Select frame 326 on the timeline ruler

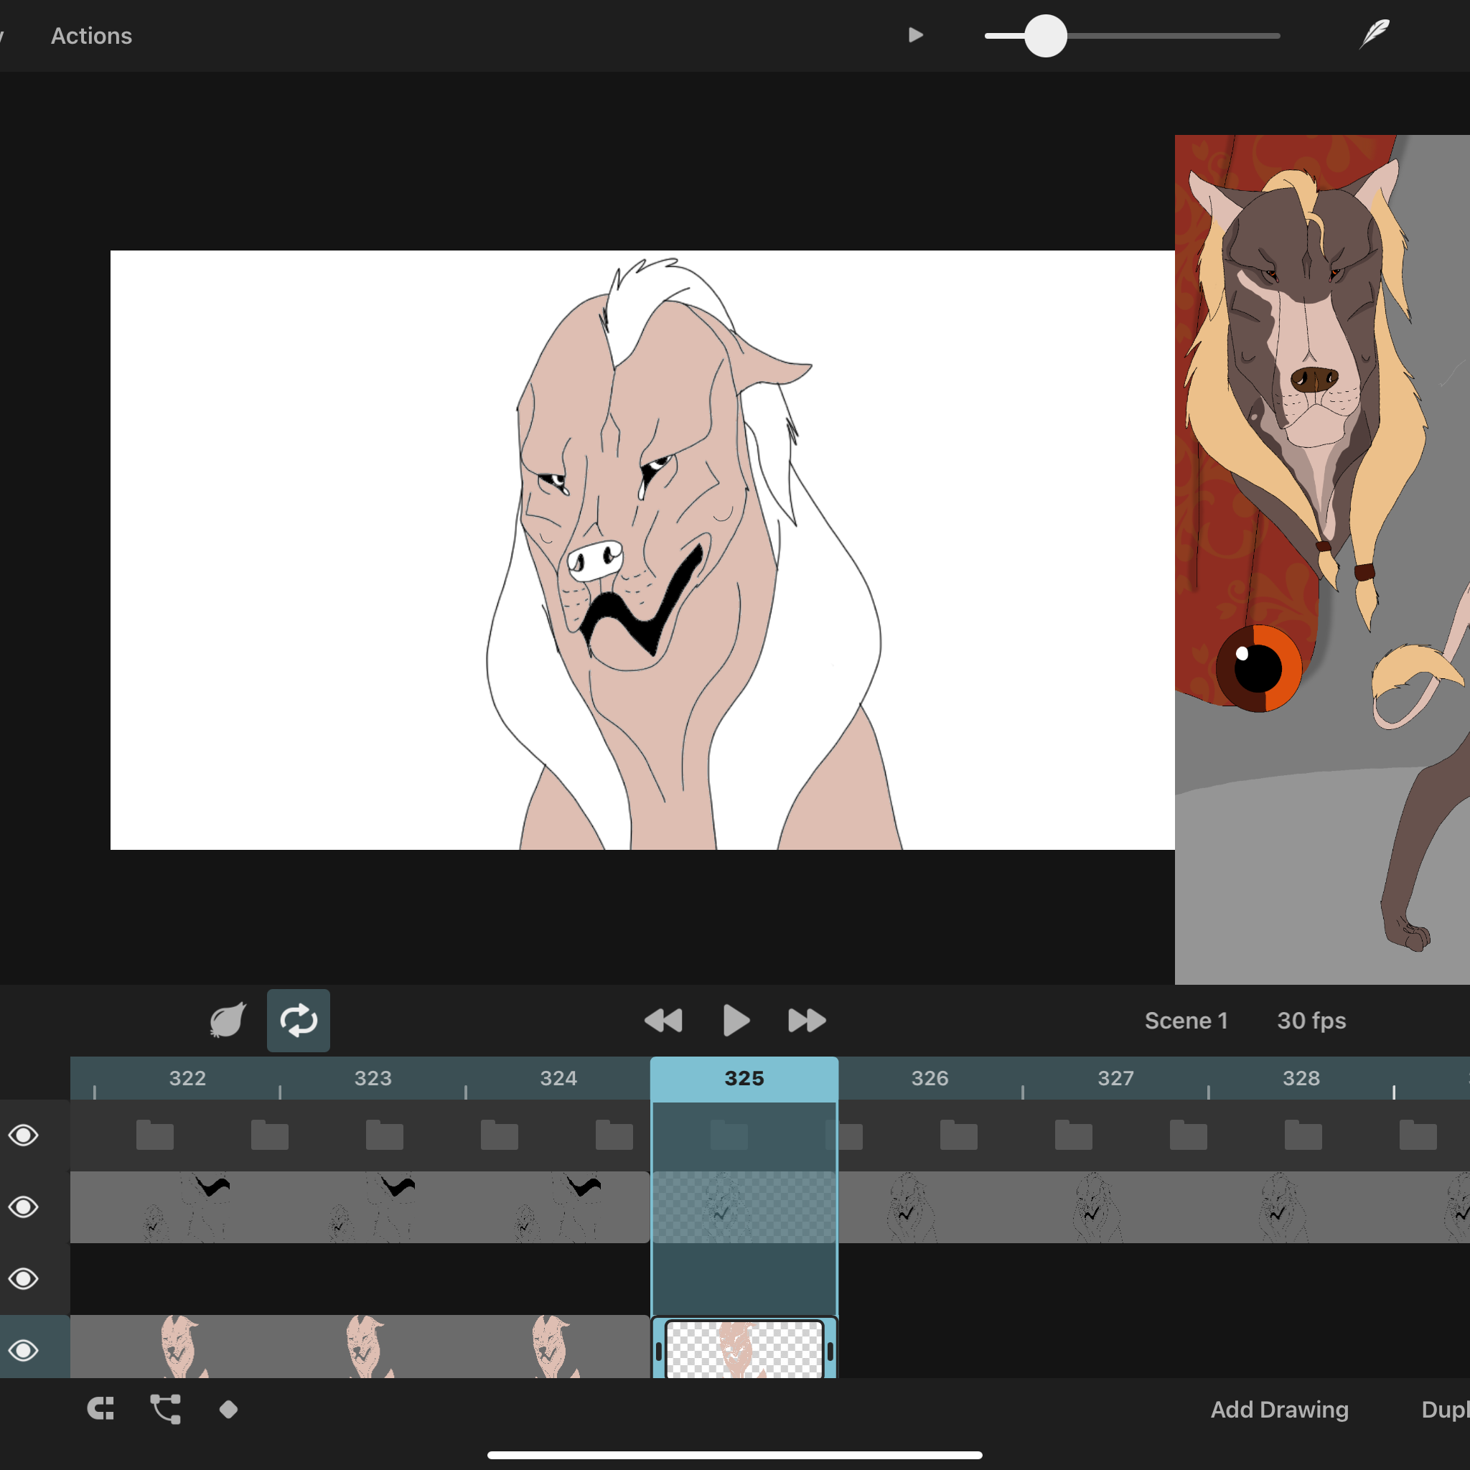(930, 1078)
